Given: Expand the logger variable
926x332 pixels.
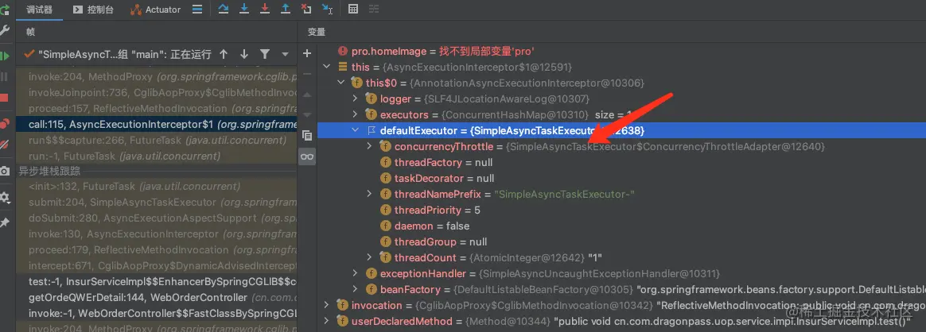Looking at the screenshot, I should 355,99.
